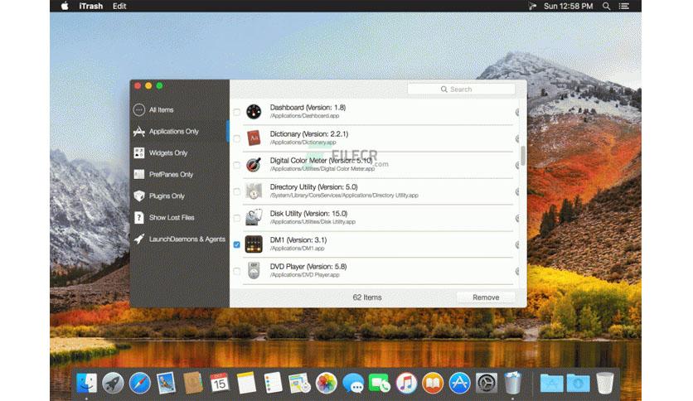Viewport: 693px width, 401px height.
Task: Open Notification Center in the menu bar
Action: click(x=624, y=6)
